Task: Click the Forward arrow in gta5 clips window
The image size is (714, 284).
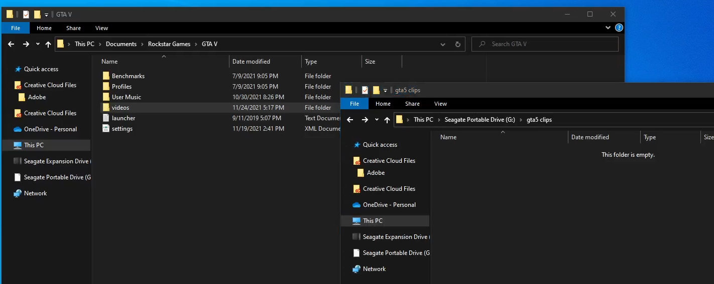Action: click(x=365, y=120)
